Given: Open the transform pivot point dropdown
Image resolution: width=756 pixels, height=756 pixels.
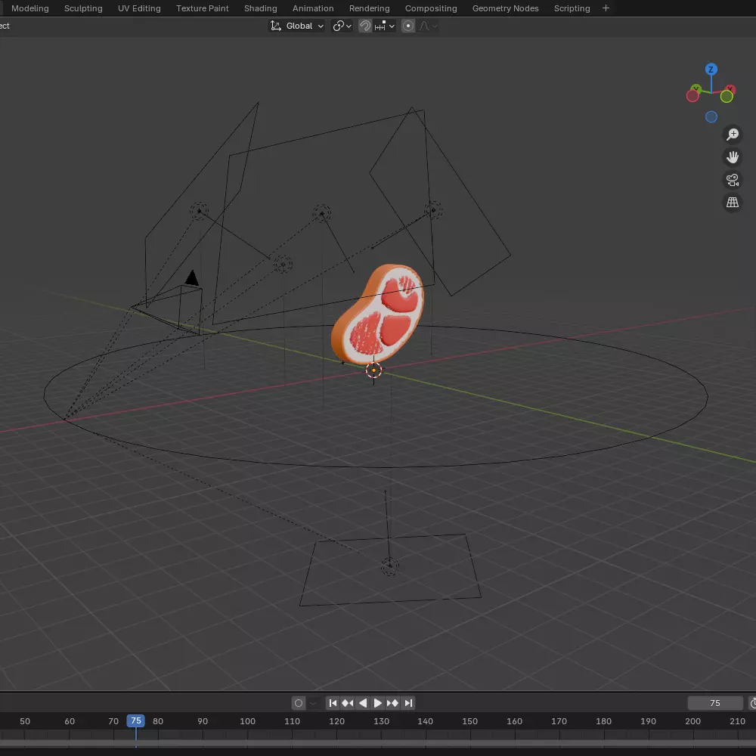Looking at the screenshot, I should click(x=342, y=26).
